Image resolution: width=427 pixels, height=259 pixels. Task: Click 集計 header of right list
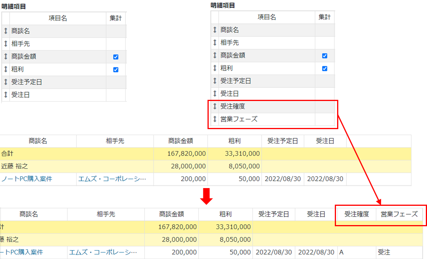click(325, 17)
